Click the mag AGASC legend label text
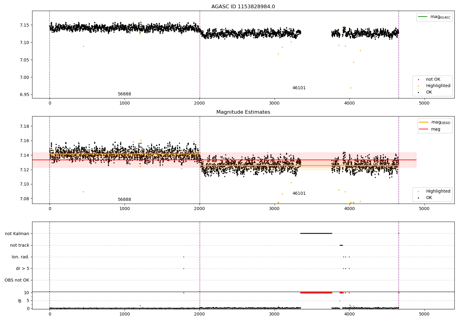The width and height of the screenshot is (459, 321). [440, 17]
